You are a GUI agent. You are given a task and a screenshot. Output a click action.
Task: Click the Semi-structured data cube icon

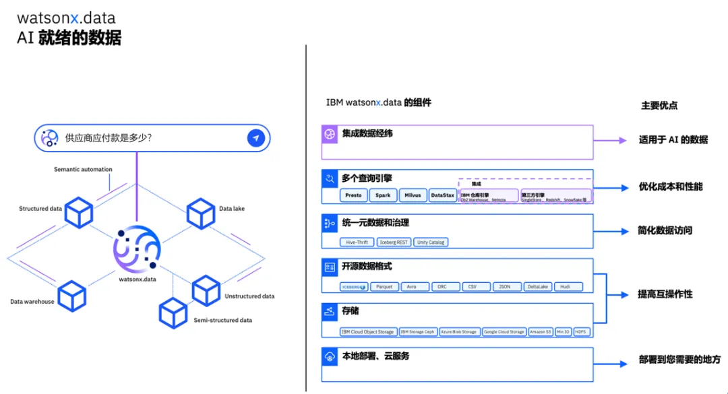[173, 313]
